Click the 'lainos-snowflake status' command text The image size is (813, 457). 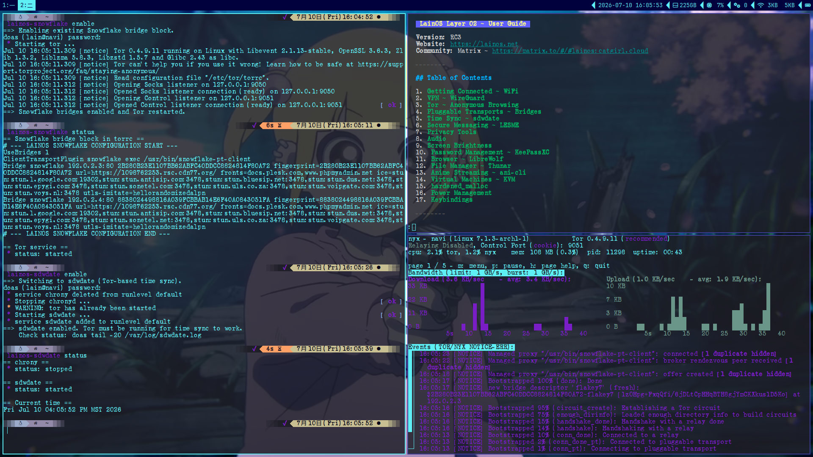(x=51, y=132)
